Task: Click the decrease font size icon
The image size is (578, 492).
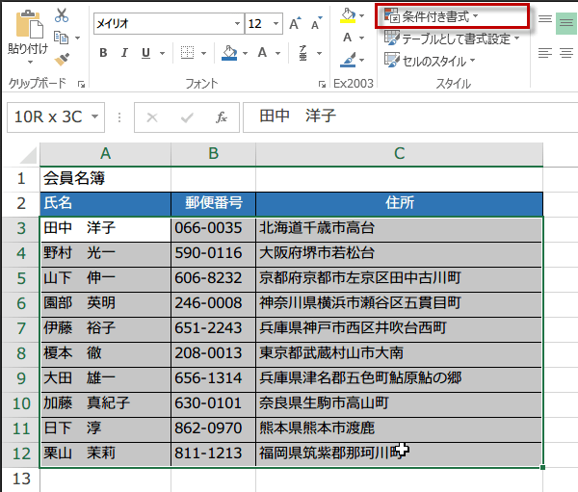Action: click(x=317, y=23)
